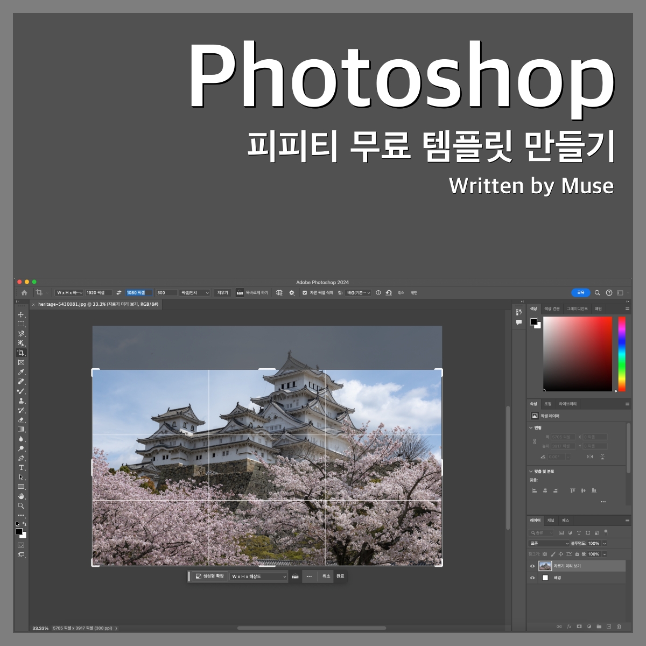Click the blue 공유 button

(x=580, y=293)
